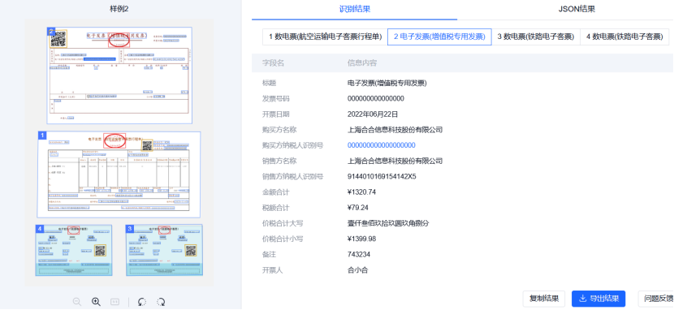Click the 问题反馈 button

656,299
